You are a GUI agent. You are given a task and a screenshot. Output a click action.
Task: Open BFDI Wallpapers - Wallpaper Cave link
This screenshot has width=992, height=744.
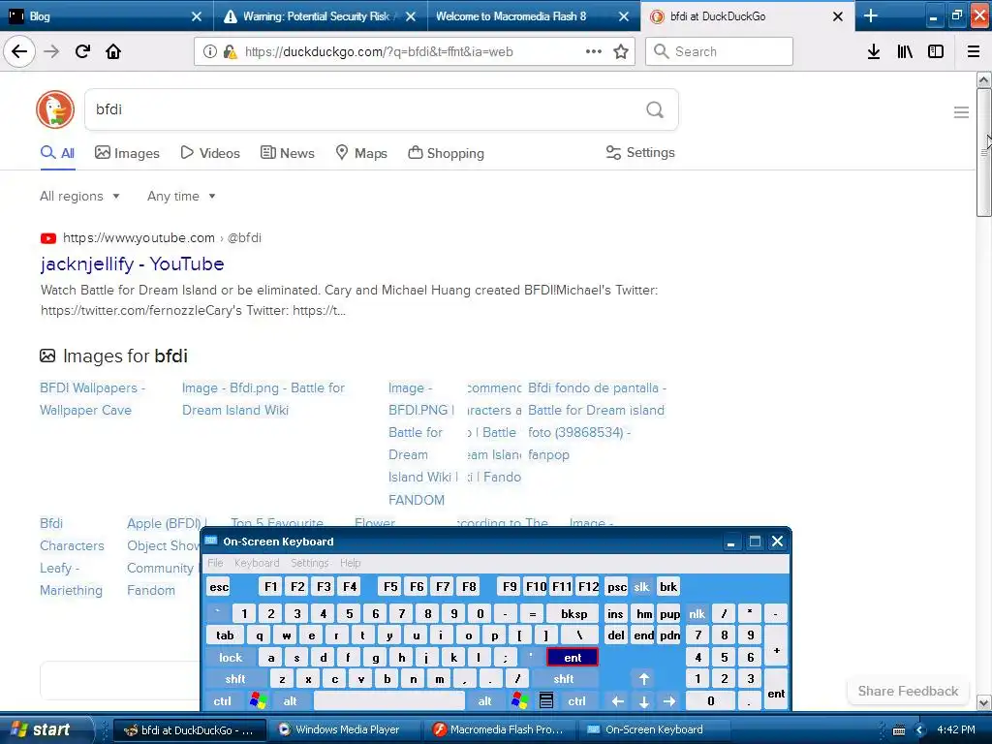click(92, 398)
